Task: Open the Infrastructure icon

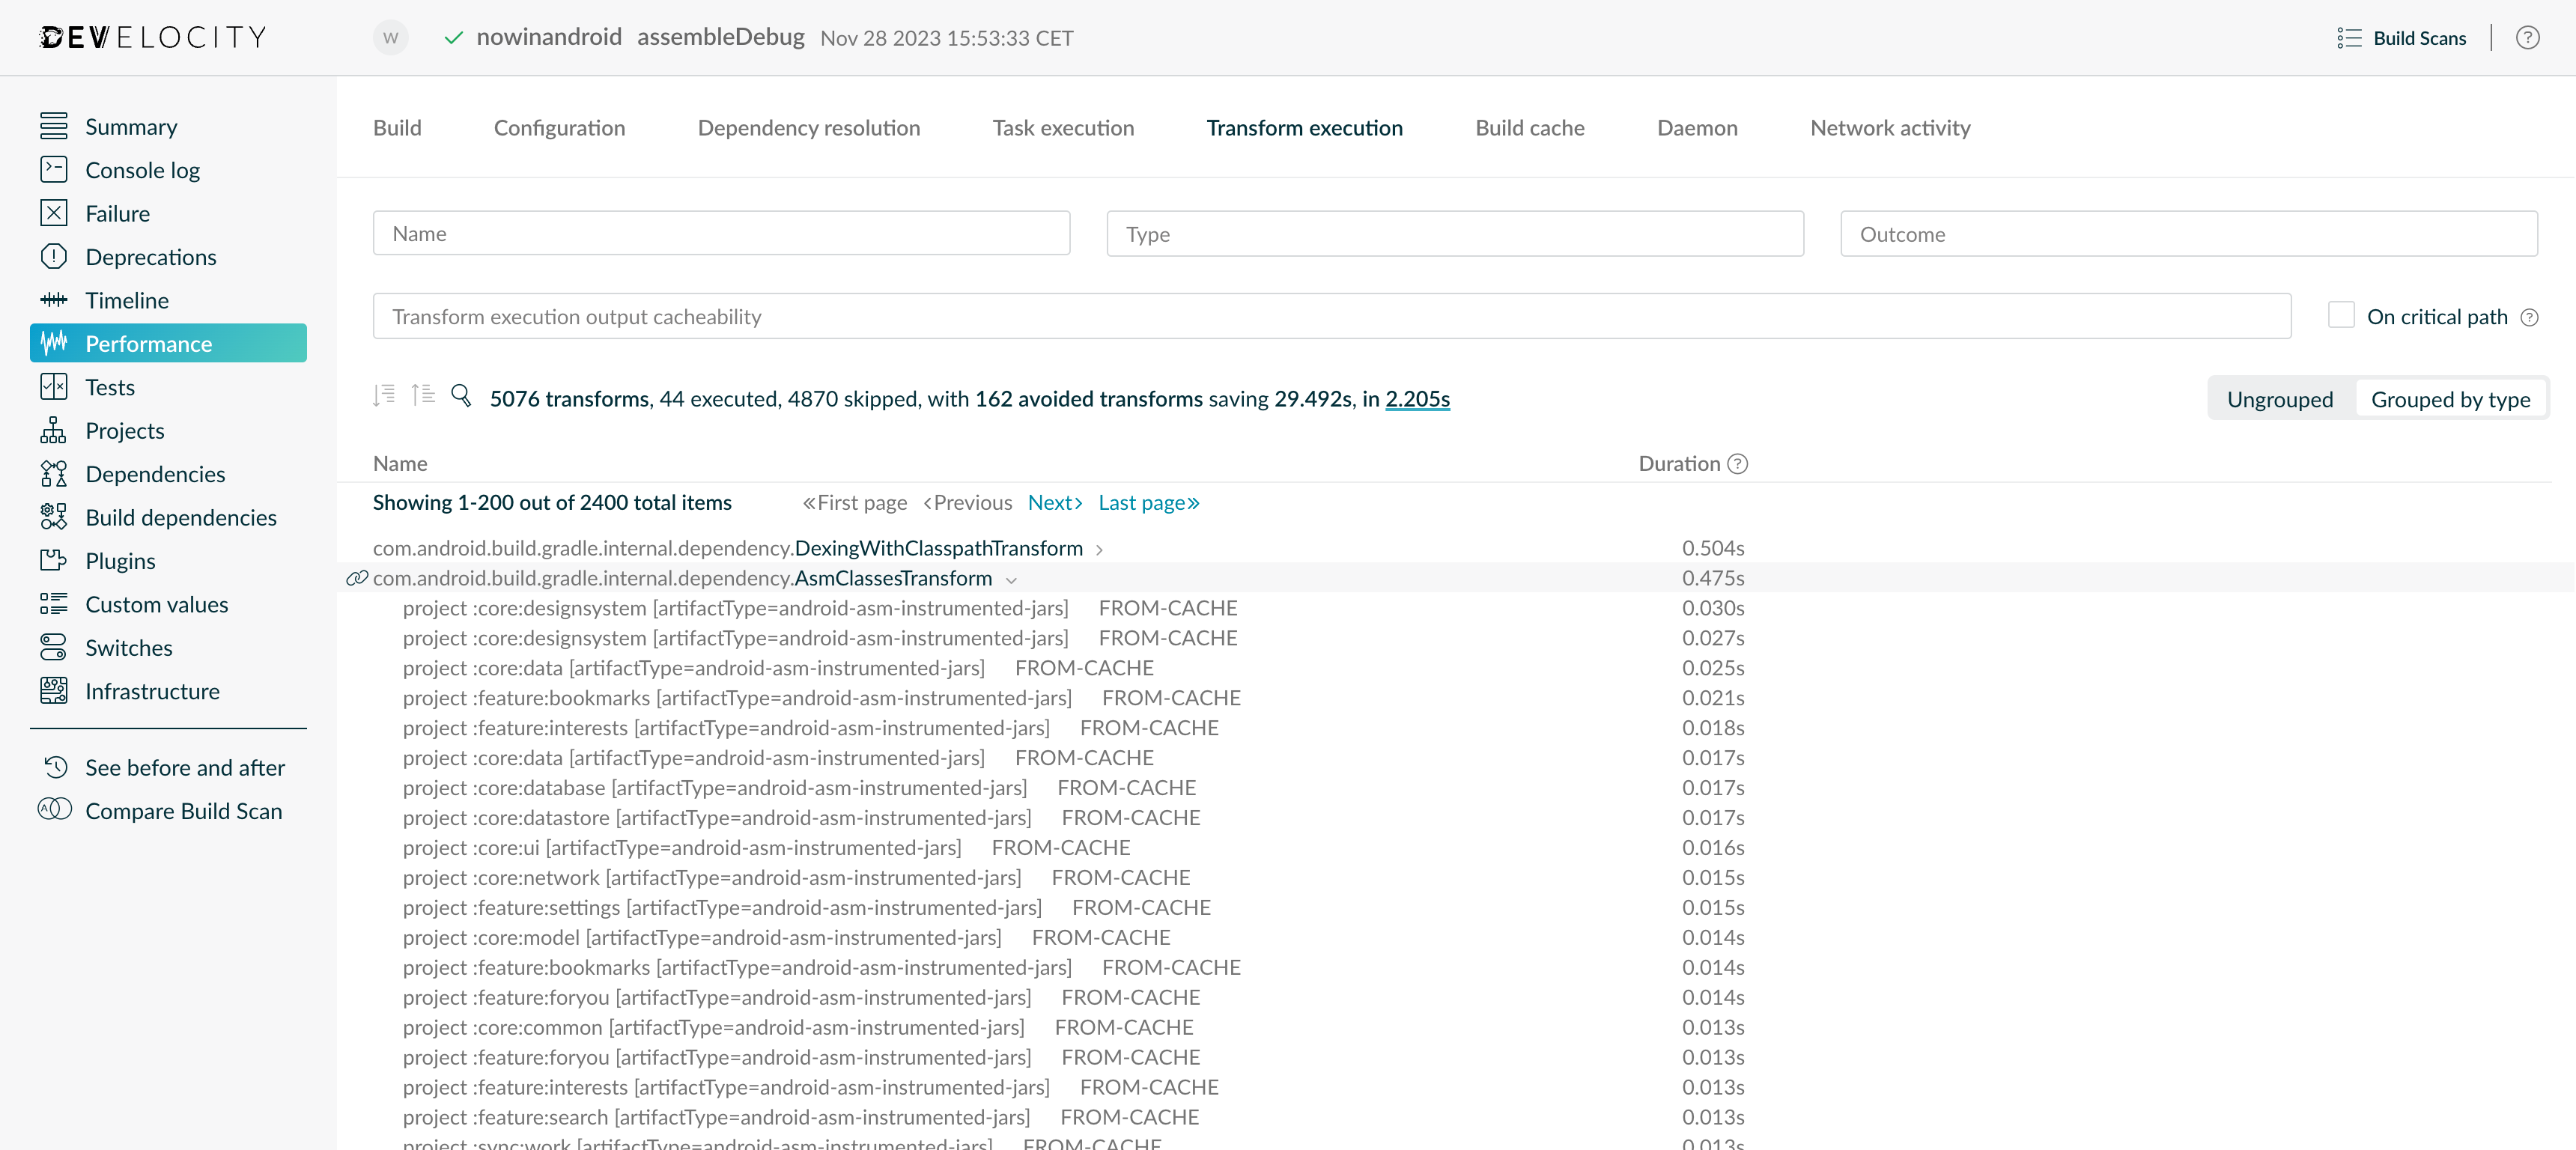Action: tap(54, 691)
